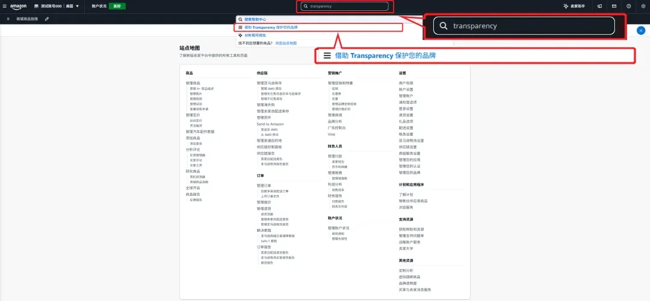Open the 利润分析 link
The width and height of the screenshot is (650, 301).
click(335, 184)
